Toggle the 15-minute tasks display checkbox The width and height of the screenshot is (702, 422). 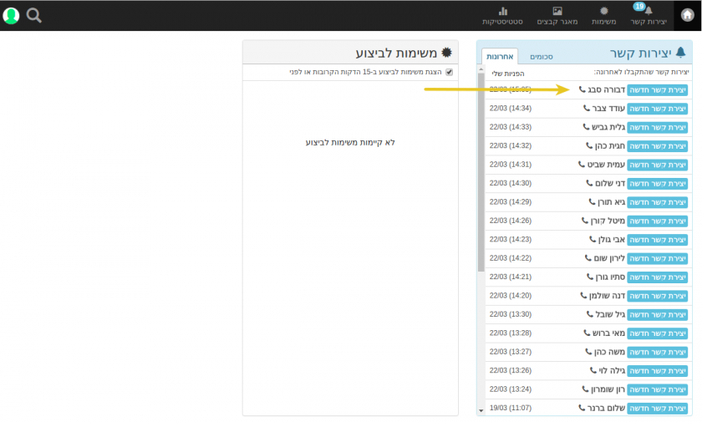click(x=449, y=72)
